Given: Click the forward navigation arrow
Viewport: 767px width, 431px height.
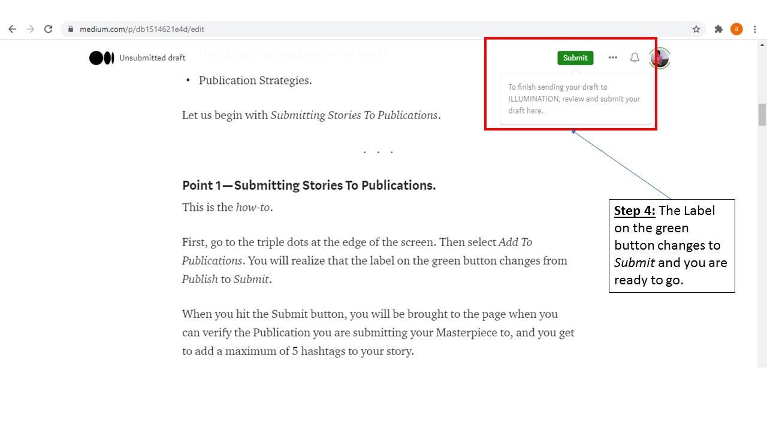Looking at the screenshot, I should coord(30,29).
